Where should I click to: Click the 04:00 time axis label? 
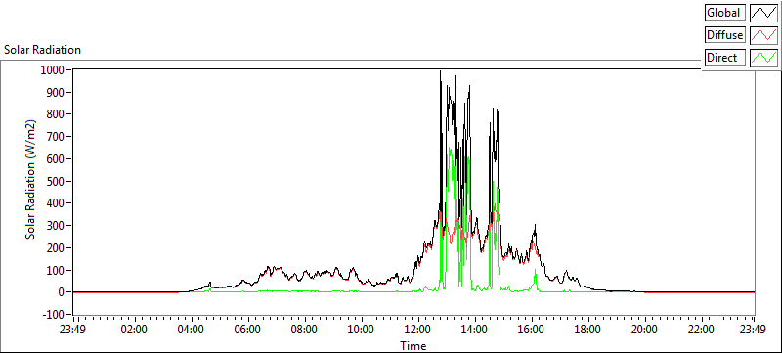coord(191,331)
